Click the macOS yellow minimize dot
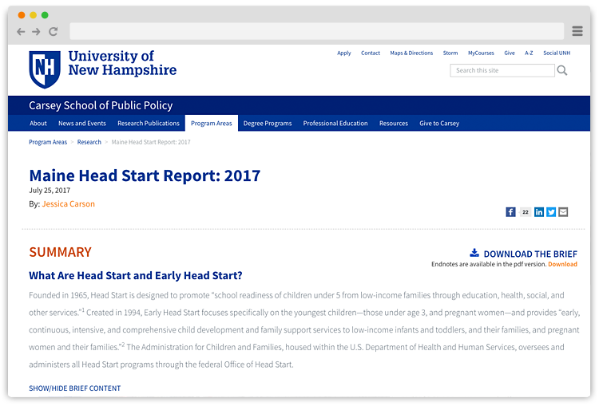Viewport: 599px width, 406px height. tap(34, 15)
